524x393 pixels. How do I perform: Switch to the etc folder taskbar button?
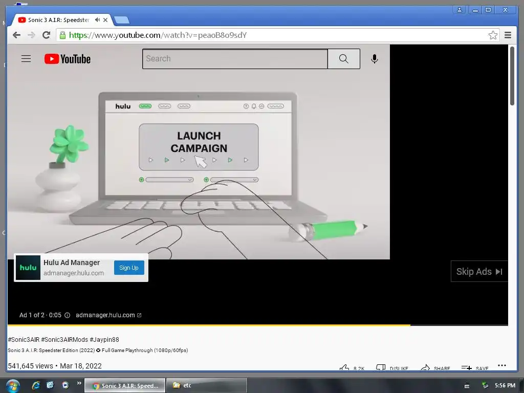click(x=207, y=385)
